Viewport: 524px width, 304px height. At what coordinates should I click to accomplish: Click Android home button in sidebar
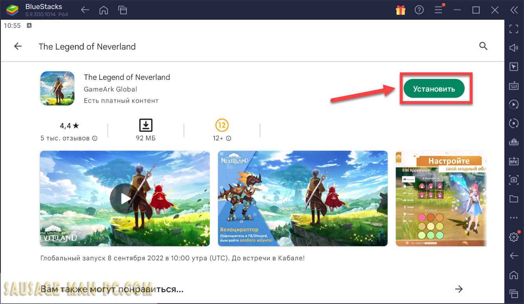pos(514,275)
